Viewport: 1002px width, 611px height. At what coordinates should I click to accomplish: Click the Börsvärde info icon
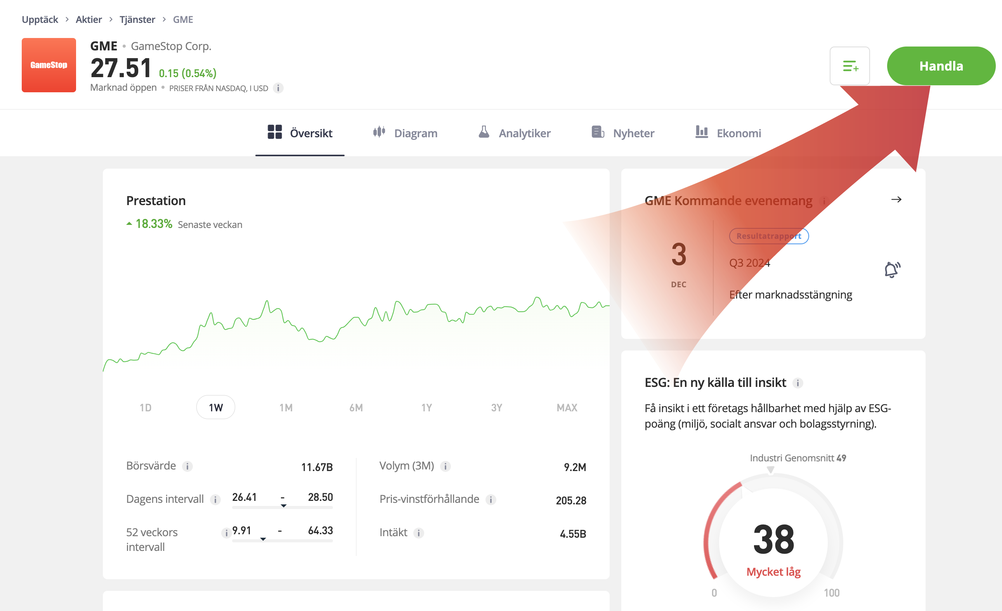[187, 466]
